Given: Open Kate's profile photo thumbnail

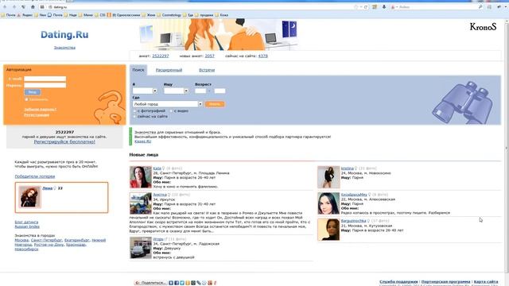Looking at the screenshot, I should coord(141,177).
